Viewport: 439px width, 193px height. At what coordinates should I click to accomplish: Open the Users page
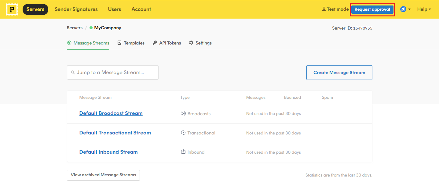115,9
